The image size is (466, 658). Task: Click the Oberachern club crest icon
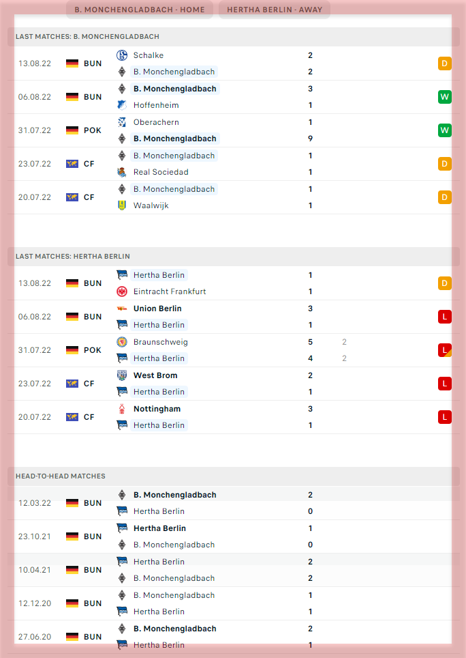pos(122,122)
